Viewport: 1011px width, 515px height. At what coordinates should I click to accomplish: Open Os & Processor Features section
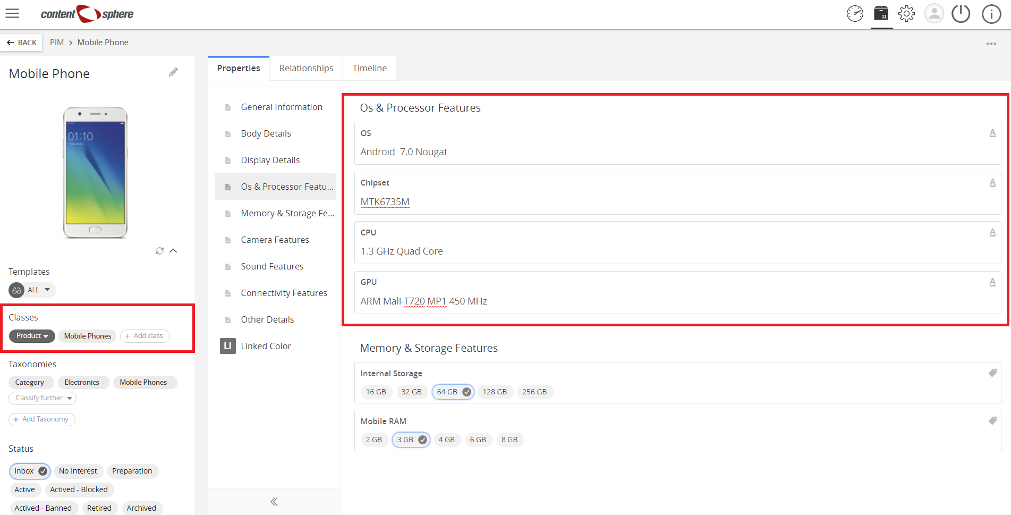pos(275,187)
